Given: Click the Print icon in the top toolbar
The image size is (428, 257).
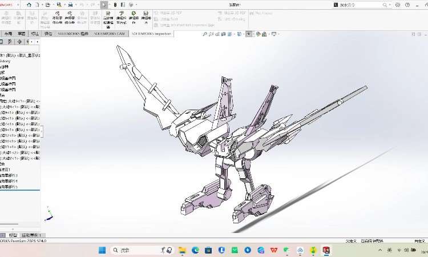Looking at the screenshot, I should (70, 5).
